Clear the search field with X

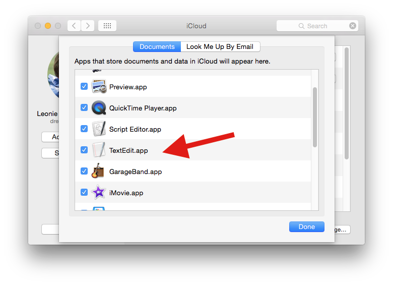tap(353, 26)
